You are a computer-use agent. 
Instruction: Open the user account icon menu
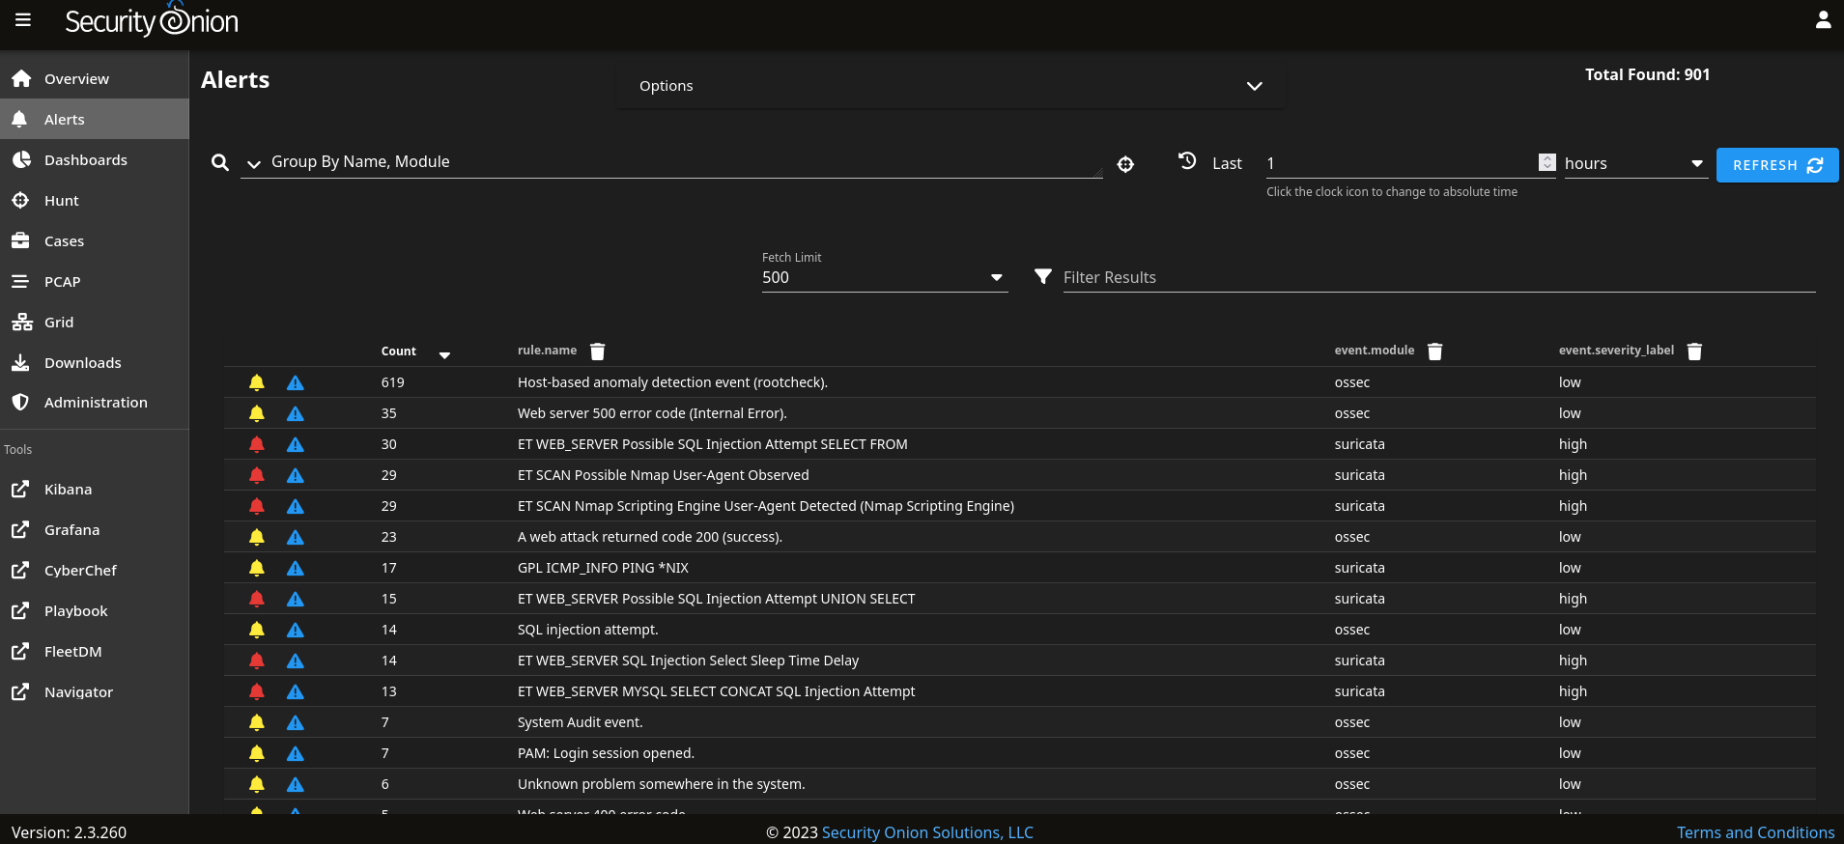point(1823,20)
